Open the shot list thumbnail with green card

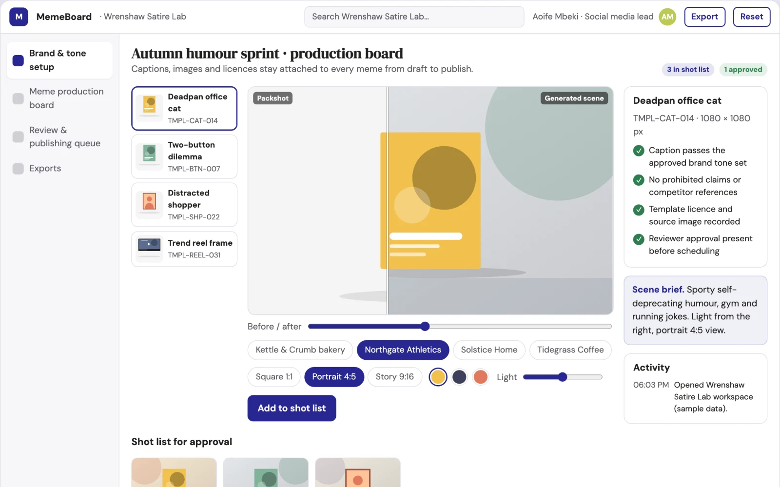[266, 472]
